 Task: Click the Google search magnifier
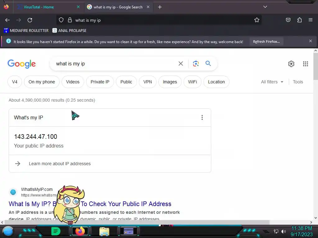208,64
